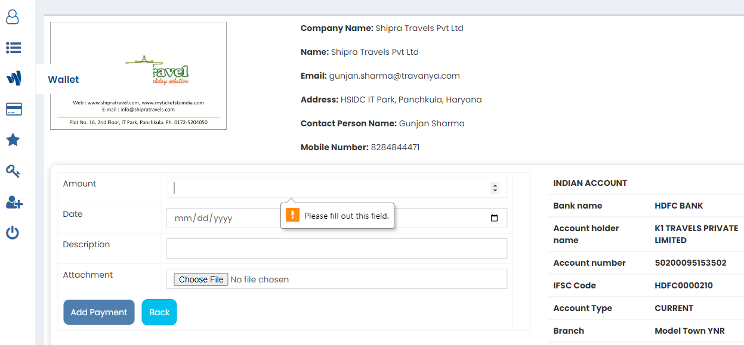The image size is (744, 345).
Task: Open the Wallet icon in sidebar
Action: point(14,79)
